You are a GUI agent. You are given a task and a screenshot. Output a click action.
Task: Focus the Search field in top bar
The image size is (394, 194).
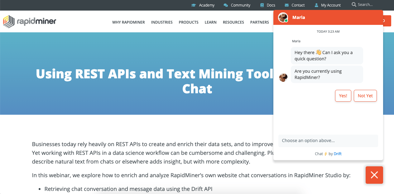365,5
